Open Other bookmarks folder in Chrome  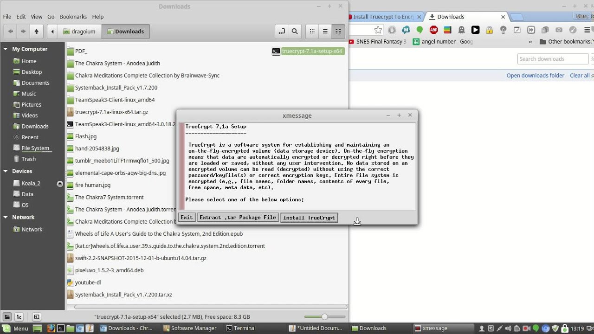566,42
